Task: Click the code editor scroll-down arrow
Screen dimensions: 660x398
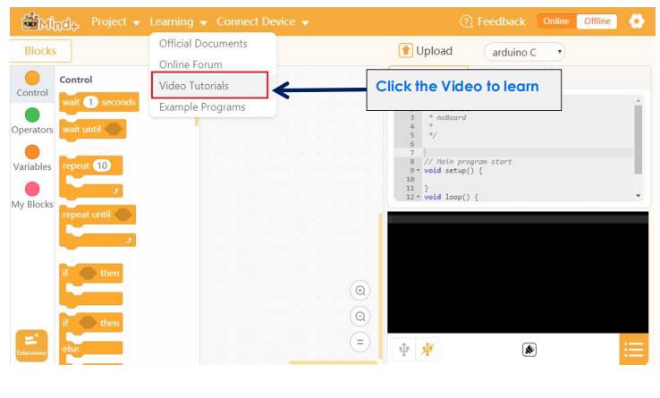Action: point(639,195)
